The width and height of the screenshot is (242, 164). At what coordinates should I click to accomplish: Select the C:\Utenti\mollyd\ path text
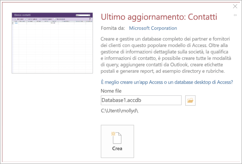(x=120, y=111)
